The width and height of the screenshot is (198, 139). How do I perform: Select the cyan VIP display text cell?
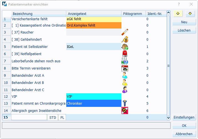pyautogui.click(x=94, y=96)
